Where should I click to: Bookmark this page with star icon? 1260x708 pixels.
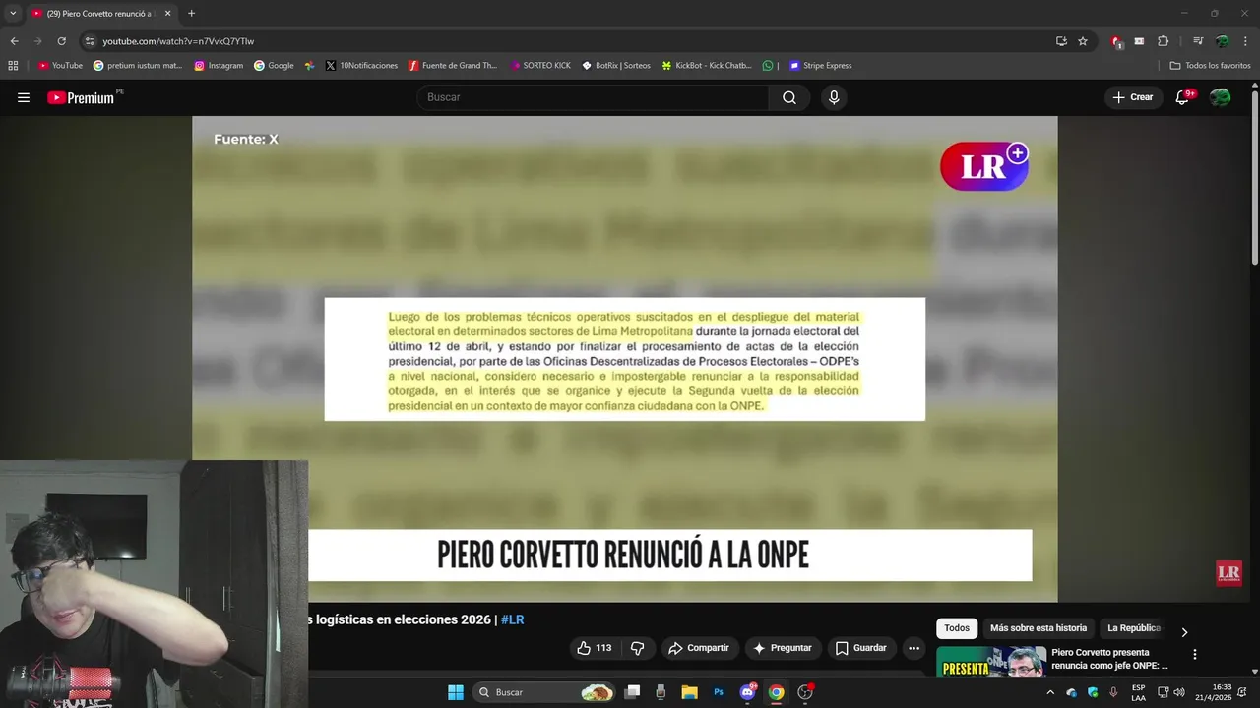click(x=1083, y=41)
